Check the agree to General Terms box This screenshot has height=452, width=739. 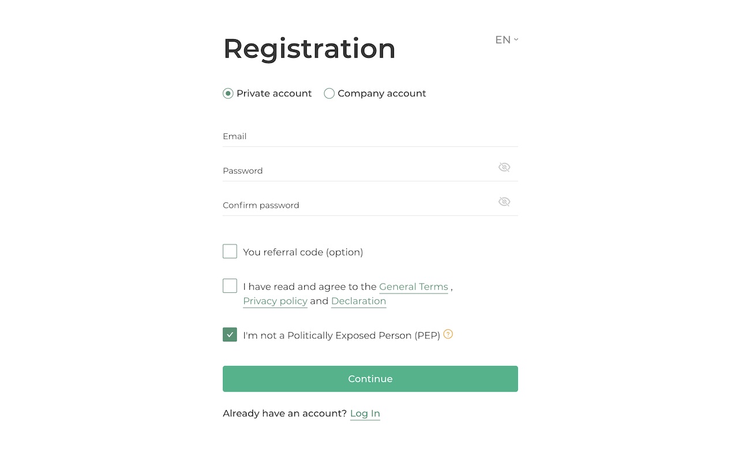(230, 286)
